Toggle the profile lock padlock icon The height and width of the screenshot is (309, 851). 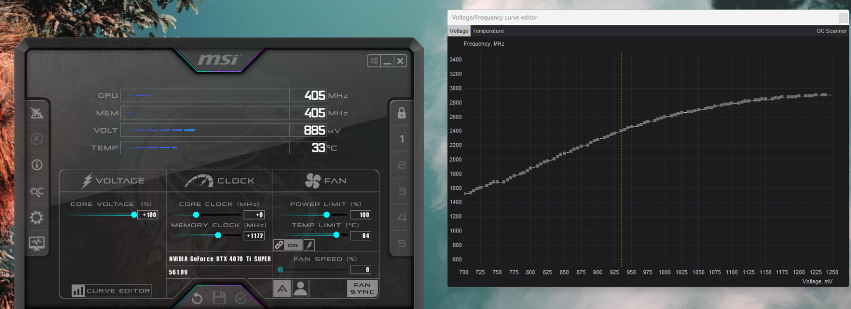pyautogui.click(x=402, y=113)
